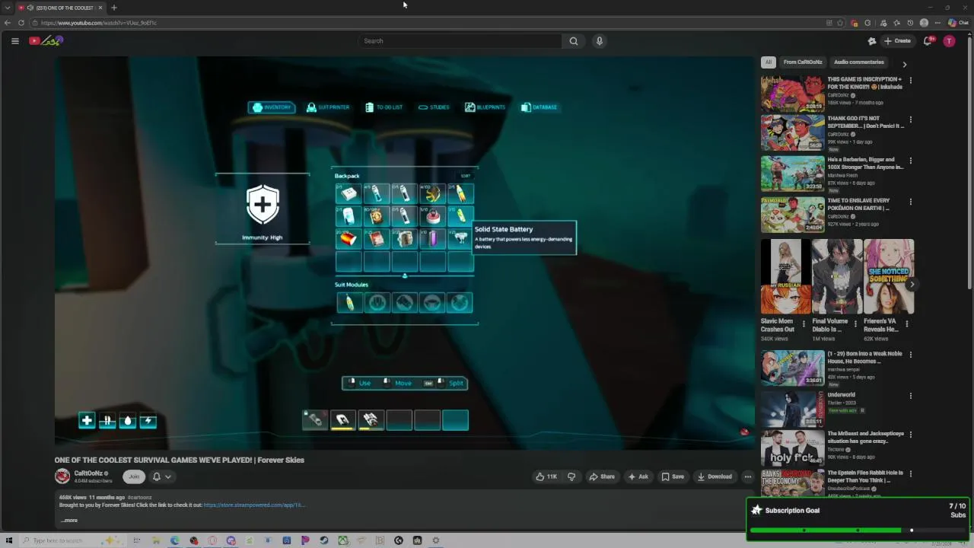Open the Enslave Every Pokémon video thumbnail
This screenshot has height=548, width=974.
coord(792,215)
